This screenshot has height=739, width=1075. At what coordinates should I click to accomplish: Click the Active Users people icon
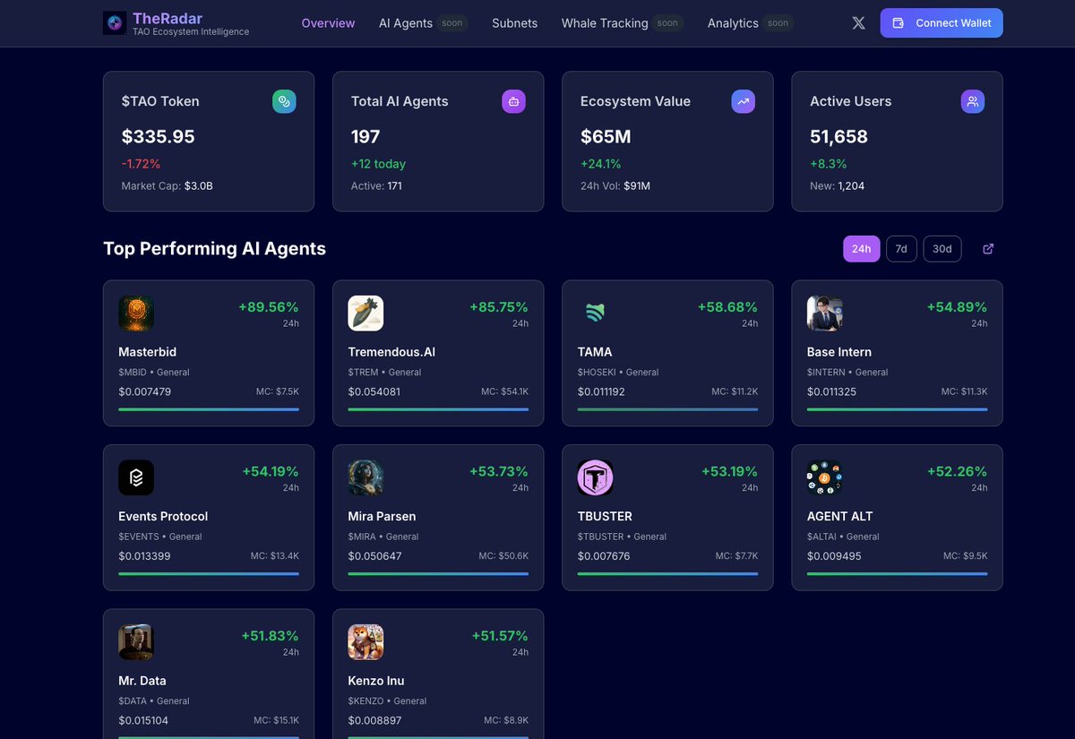973,101
